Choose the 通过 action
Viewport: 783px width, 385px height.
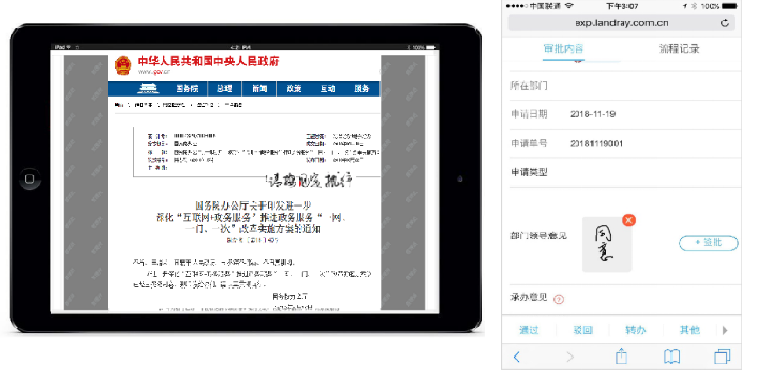(x=529, y=330)
